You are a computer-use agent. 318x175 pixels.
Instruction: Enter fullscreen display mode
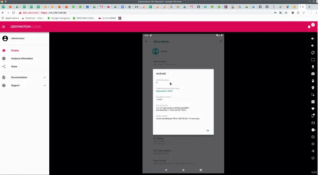click(x=313, y=60)
